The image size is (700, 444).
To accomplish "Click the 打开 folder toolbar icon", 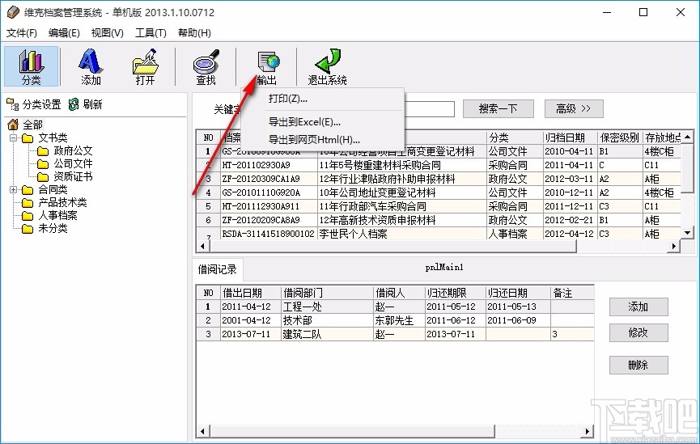I will pyautogui.click(x=145, y=66).
